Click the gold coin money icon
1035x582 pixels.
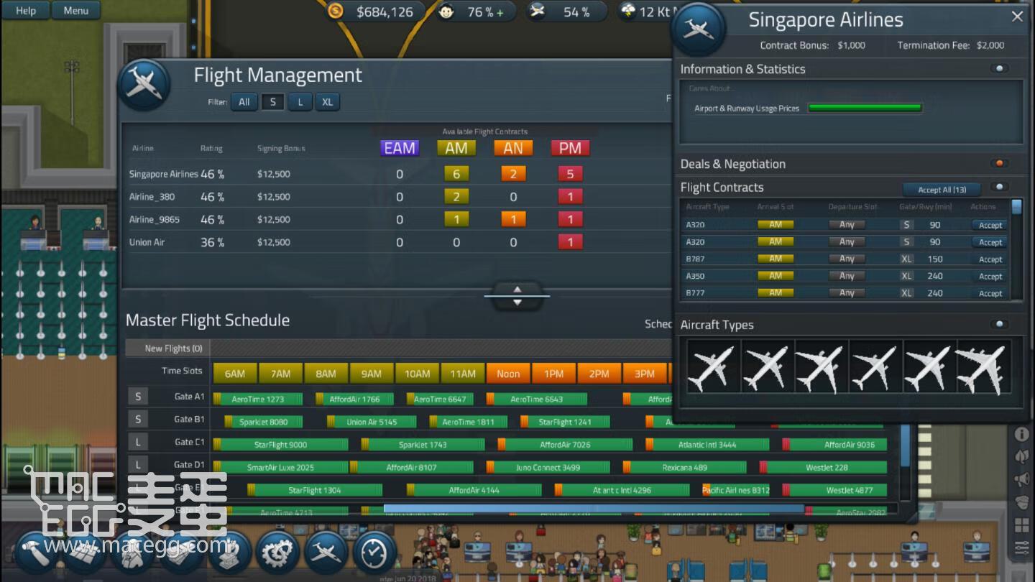336,11
